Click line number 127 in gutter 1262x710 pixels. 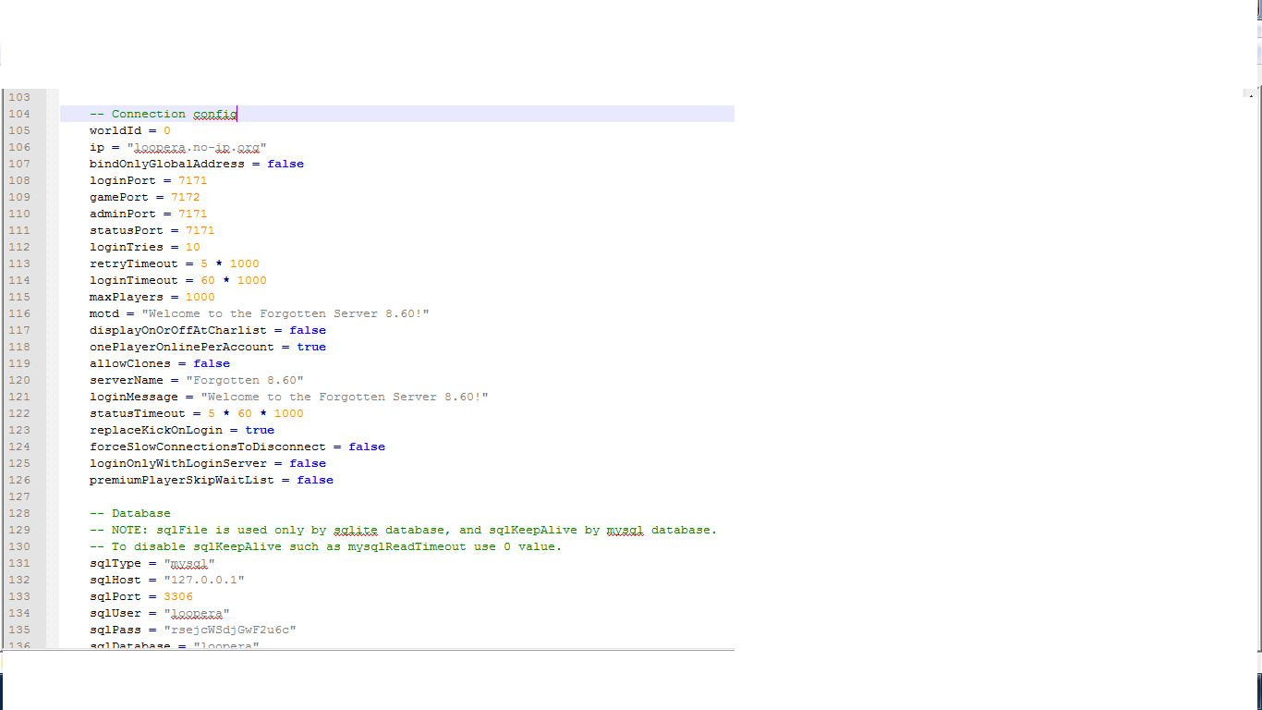tap(19, 496)
